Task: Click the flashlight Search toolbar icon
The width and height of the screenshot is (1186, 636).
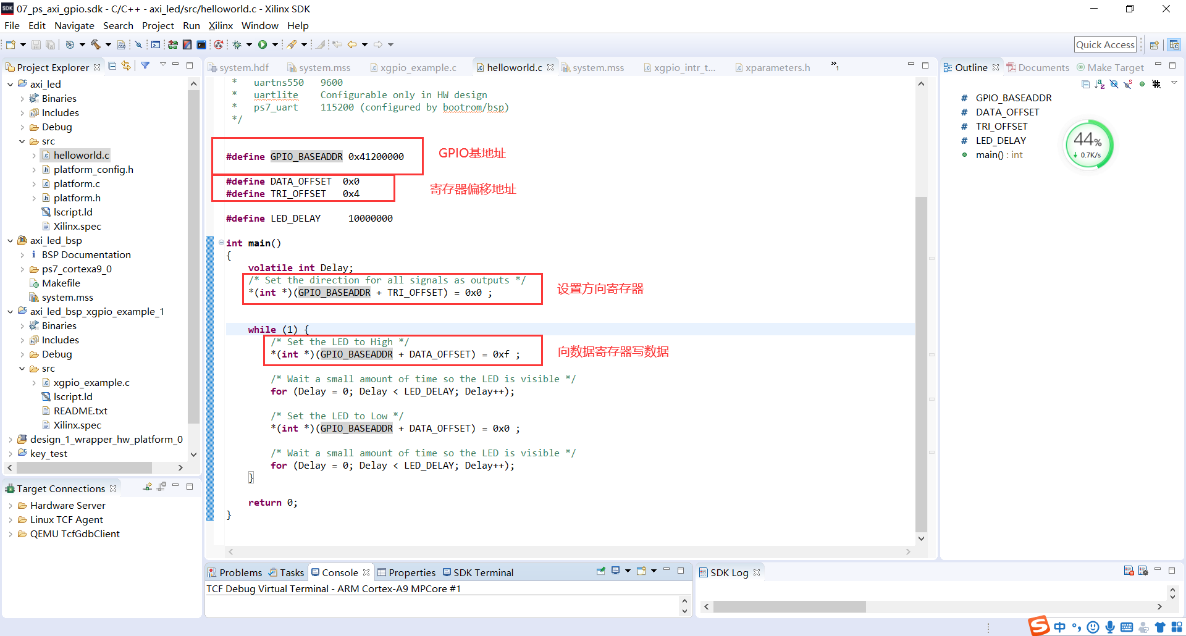Action: [292, 44]
